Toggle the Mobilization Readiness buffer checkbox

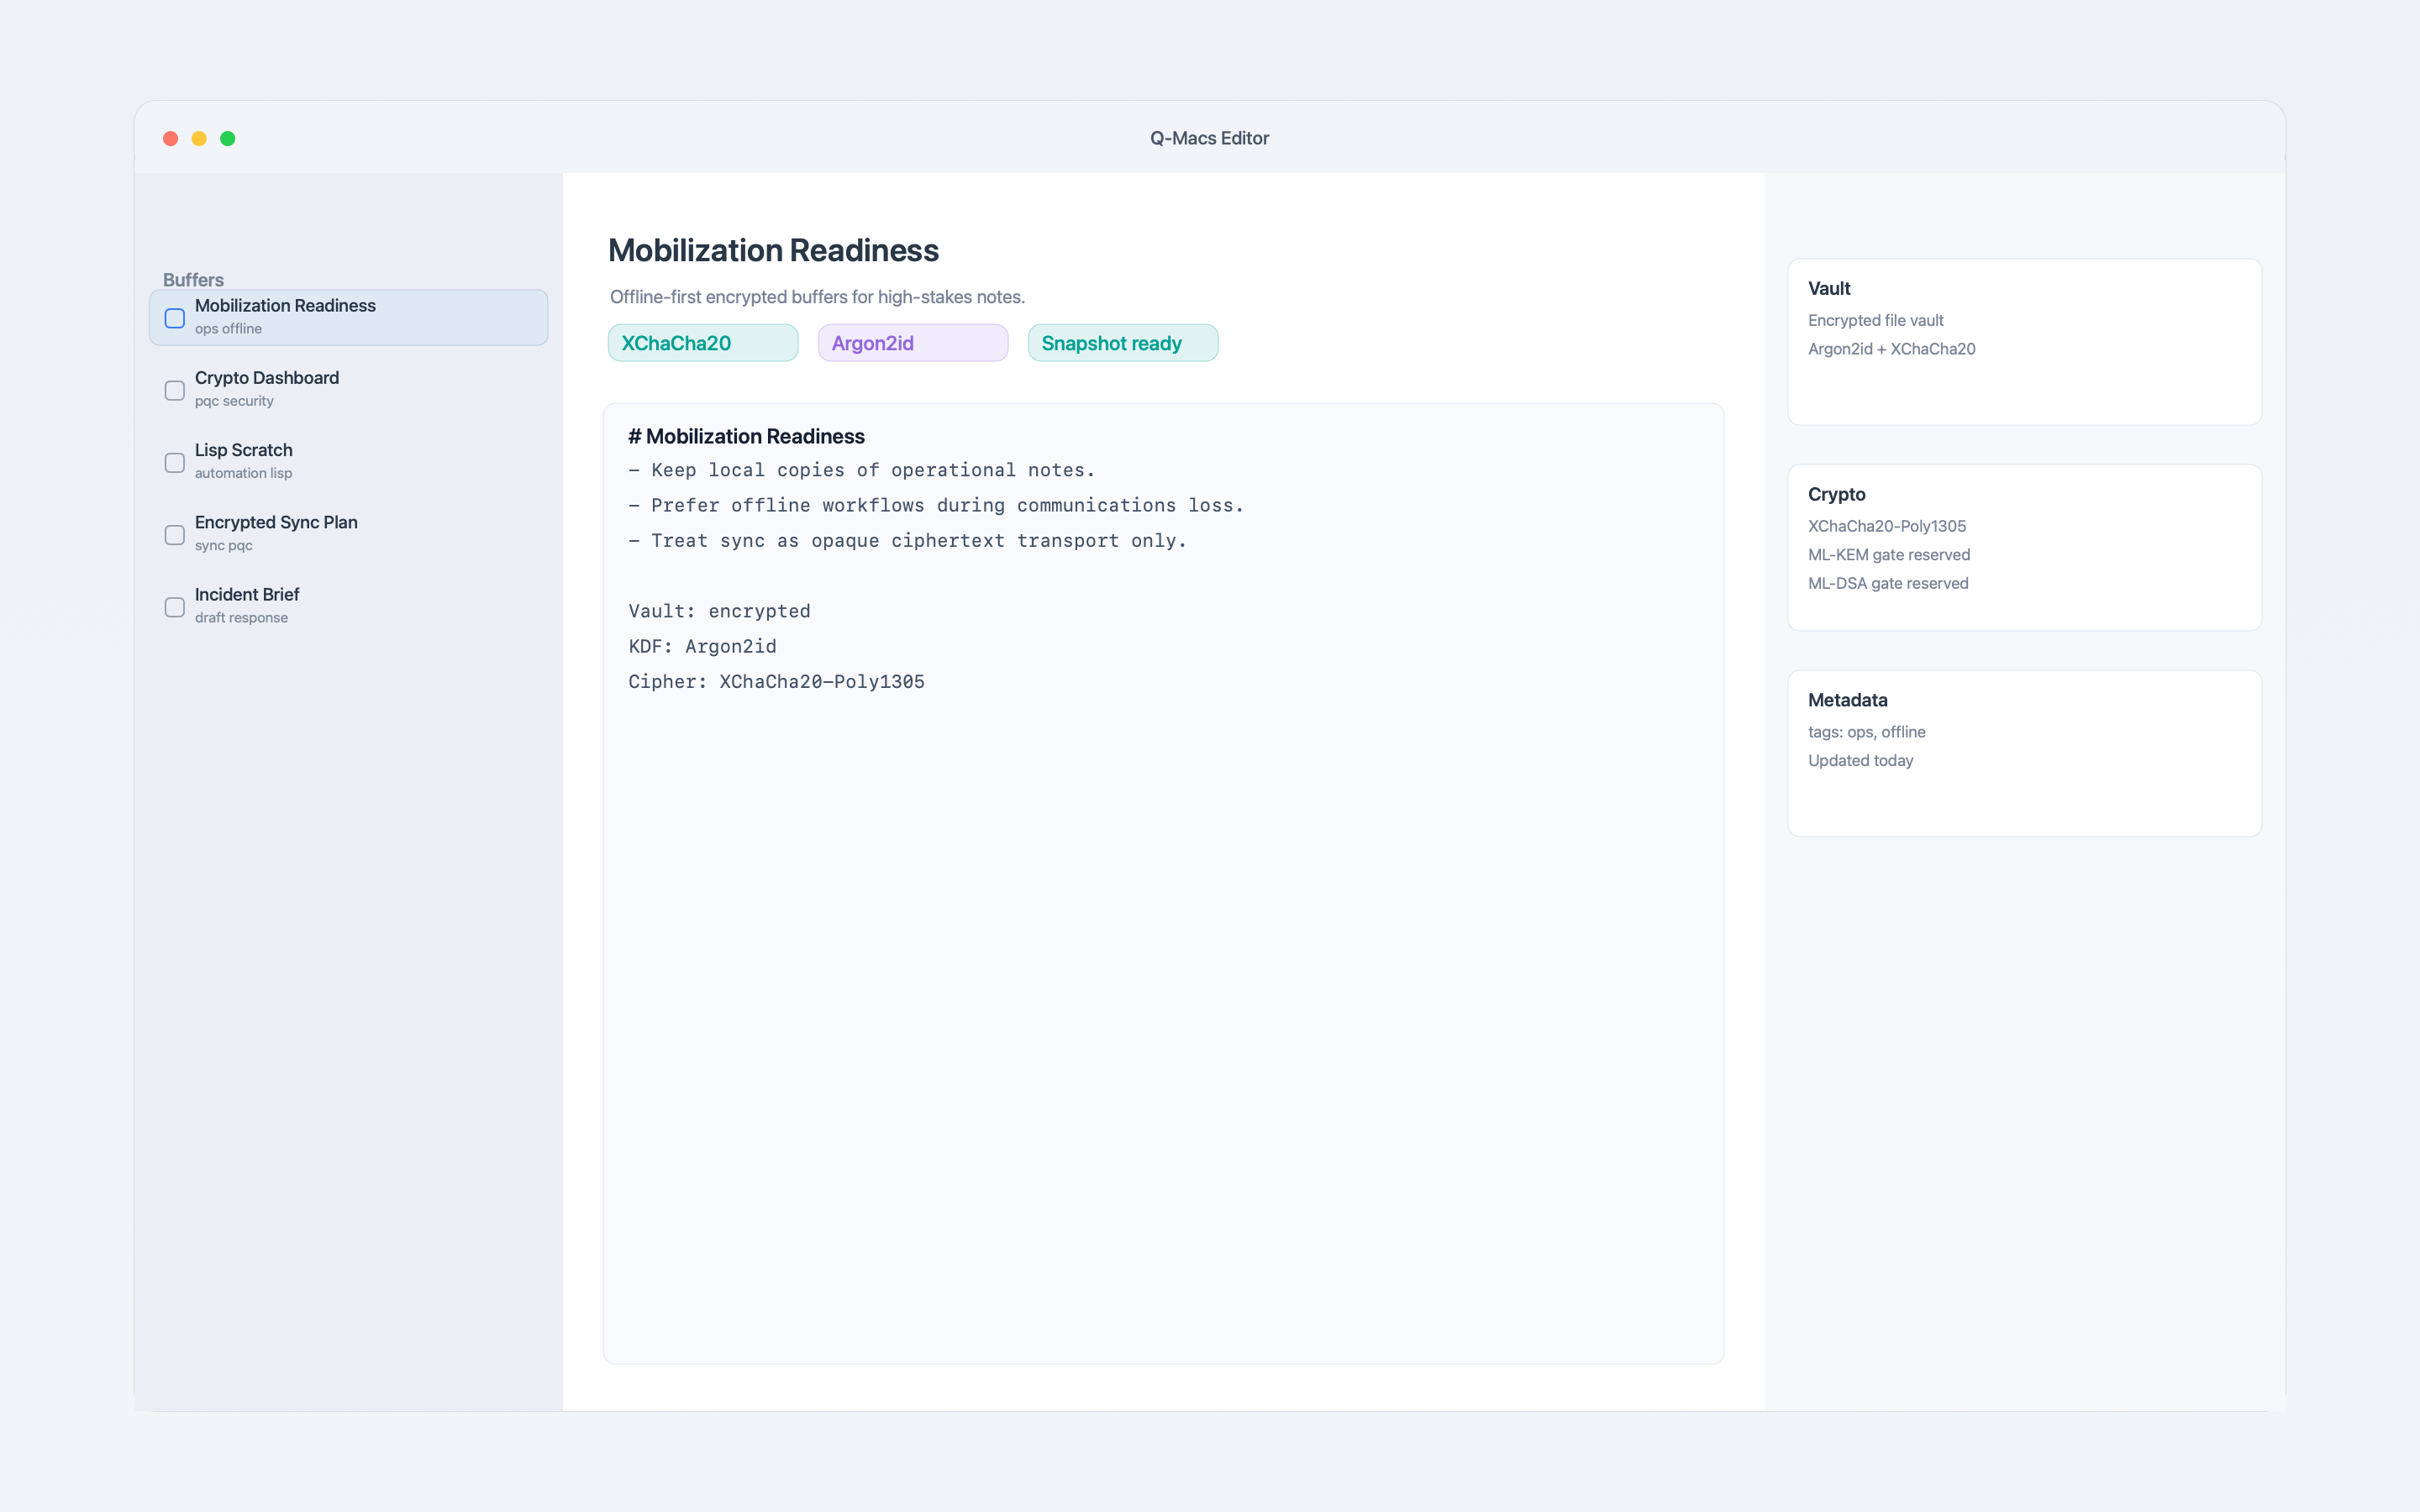174,318
